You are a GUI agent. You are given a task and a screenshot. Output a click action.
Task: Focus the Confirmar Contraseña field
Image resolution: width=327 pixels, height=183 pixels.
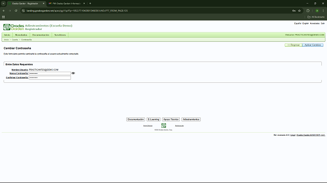click(50, 78)
